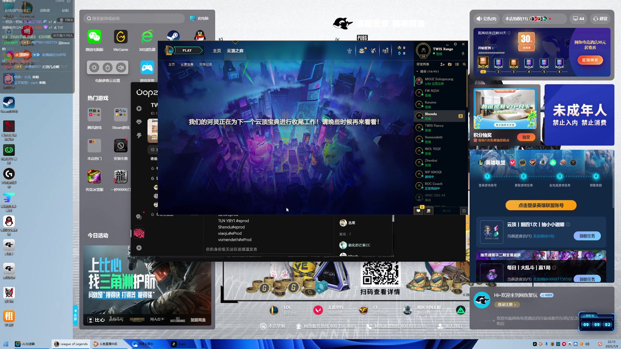
Task: Select the 主页 sub-tab under TFT
Action: 171,64
